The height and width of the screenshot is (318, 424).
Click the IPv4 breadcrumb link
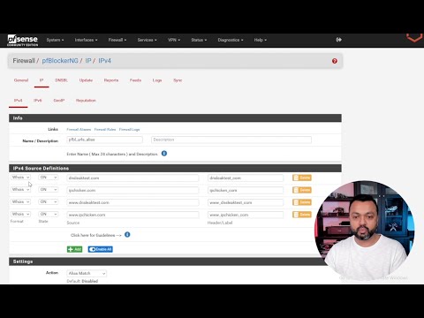[104, 61]
